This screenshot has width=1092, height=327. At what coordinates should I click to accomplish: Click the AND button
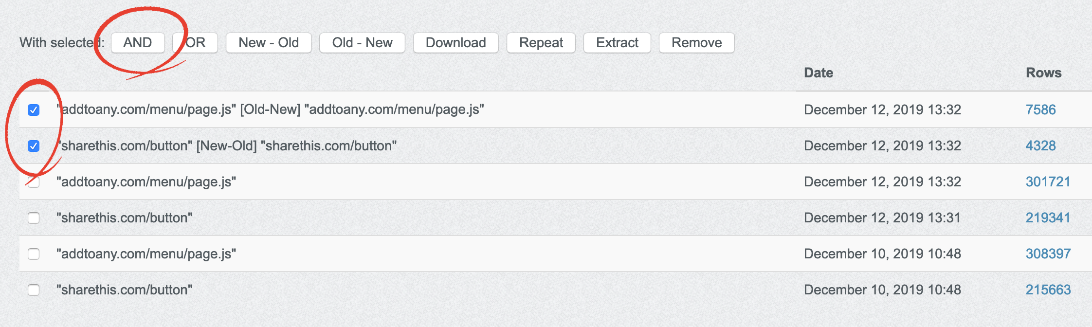tap(138, 43)
